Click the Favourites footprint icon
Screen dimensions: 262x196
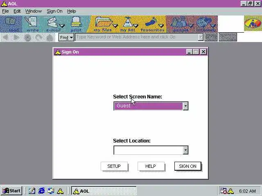[151, 22]
